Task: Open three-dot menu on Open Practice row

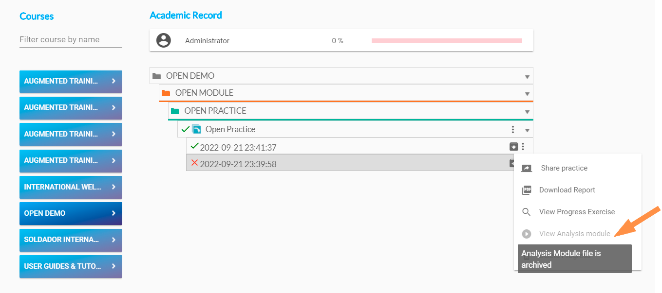Action: coord(513,129)
